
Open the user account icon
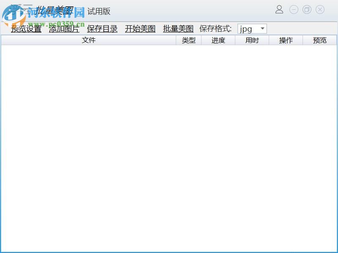click(x=279, y=10)
